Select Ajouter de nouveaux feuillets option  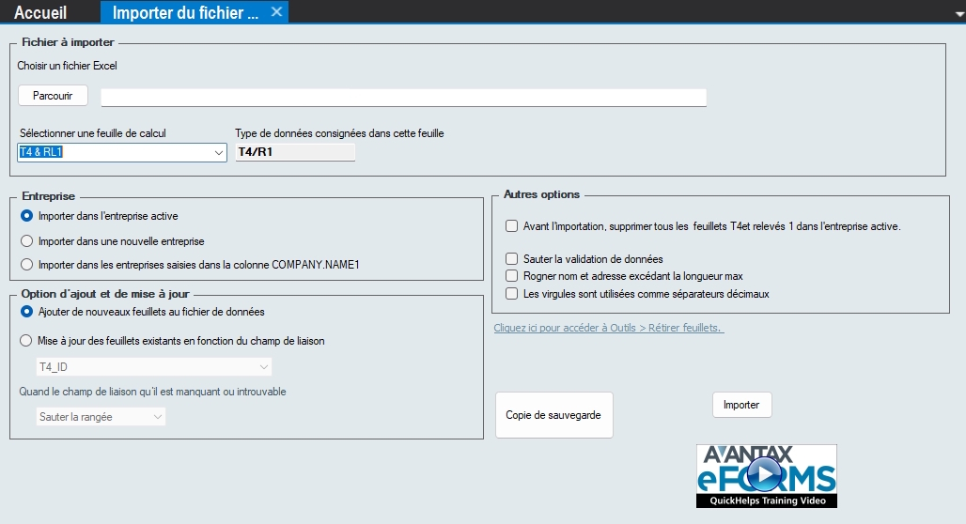click(x=27, y=312)
